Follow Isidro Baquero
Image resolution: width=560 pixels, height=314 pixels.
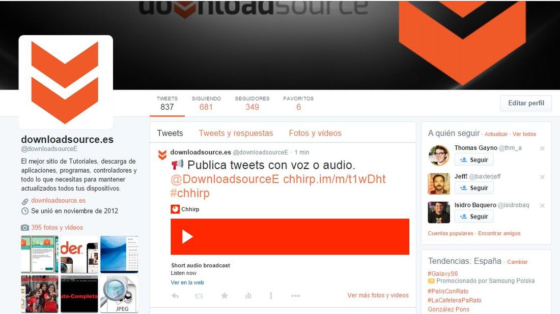click(x=474, y=216)
